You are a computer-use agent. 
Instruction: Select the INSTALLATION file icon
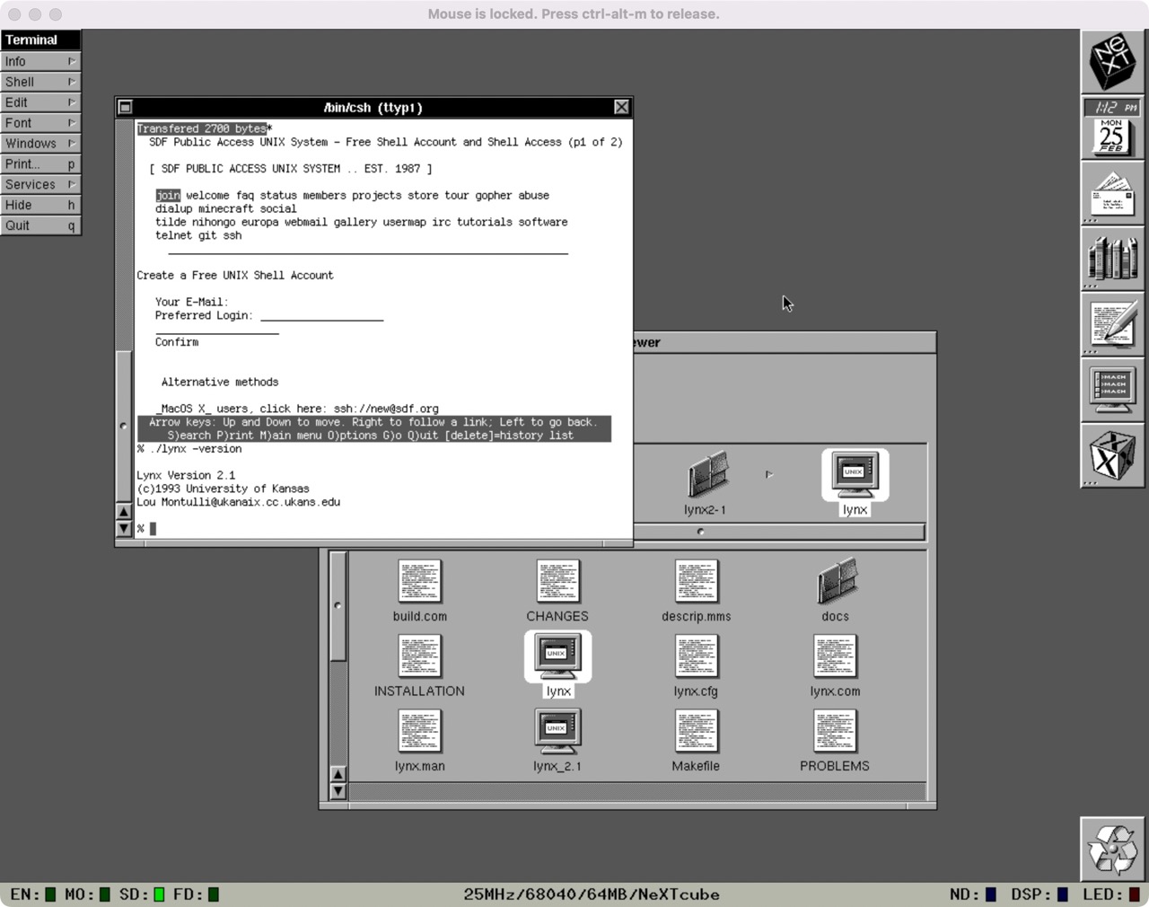pyautogui.click(x=419, y=656)
